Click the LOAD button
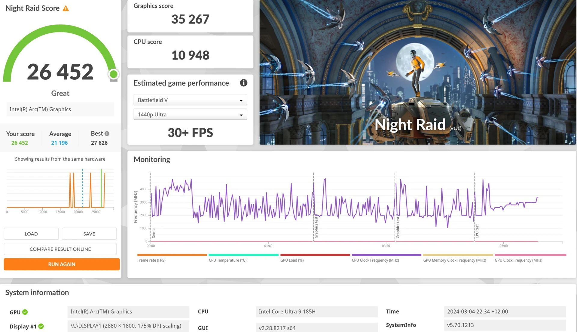577x332 pixels. [x=31, y=234]
